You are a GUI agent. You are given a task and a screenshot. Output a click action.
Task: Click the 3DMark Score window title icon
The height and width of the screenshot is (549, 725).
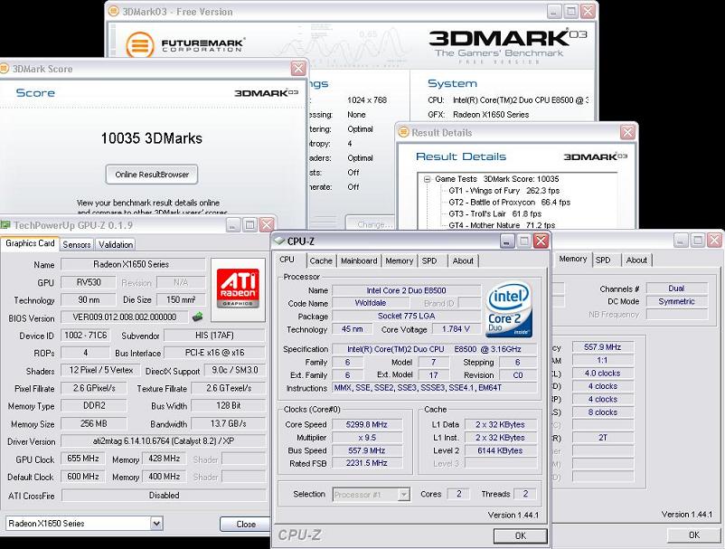[5, 69]
